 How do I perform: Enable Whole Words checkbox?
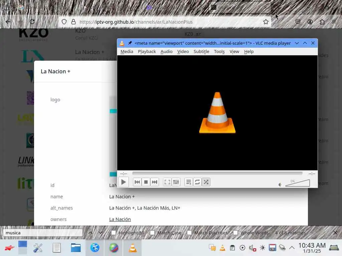click(235, 233)
